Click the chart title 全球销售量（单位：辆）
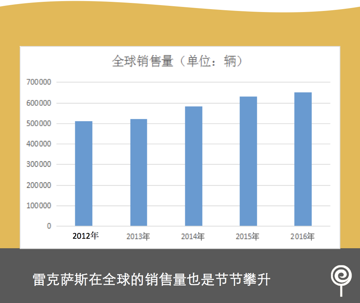Viewport: 360px width, 303px height. coord(177,61)
